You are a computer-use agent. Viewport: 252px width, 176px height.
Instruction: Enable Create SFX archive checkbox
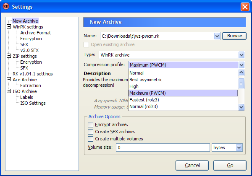pos(90,132)
